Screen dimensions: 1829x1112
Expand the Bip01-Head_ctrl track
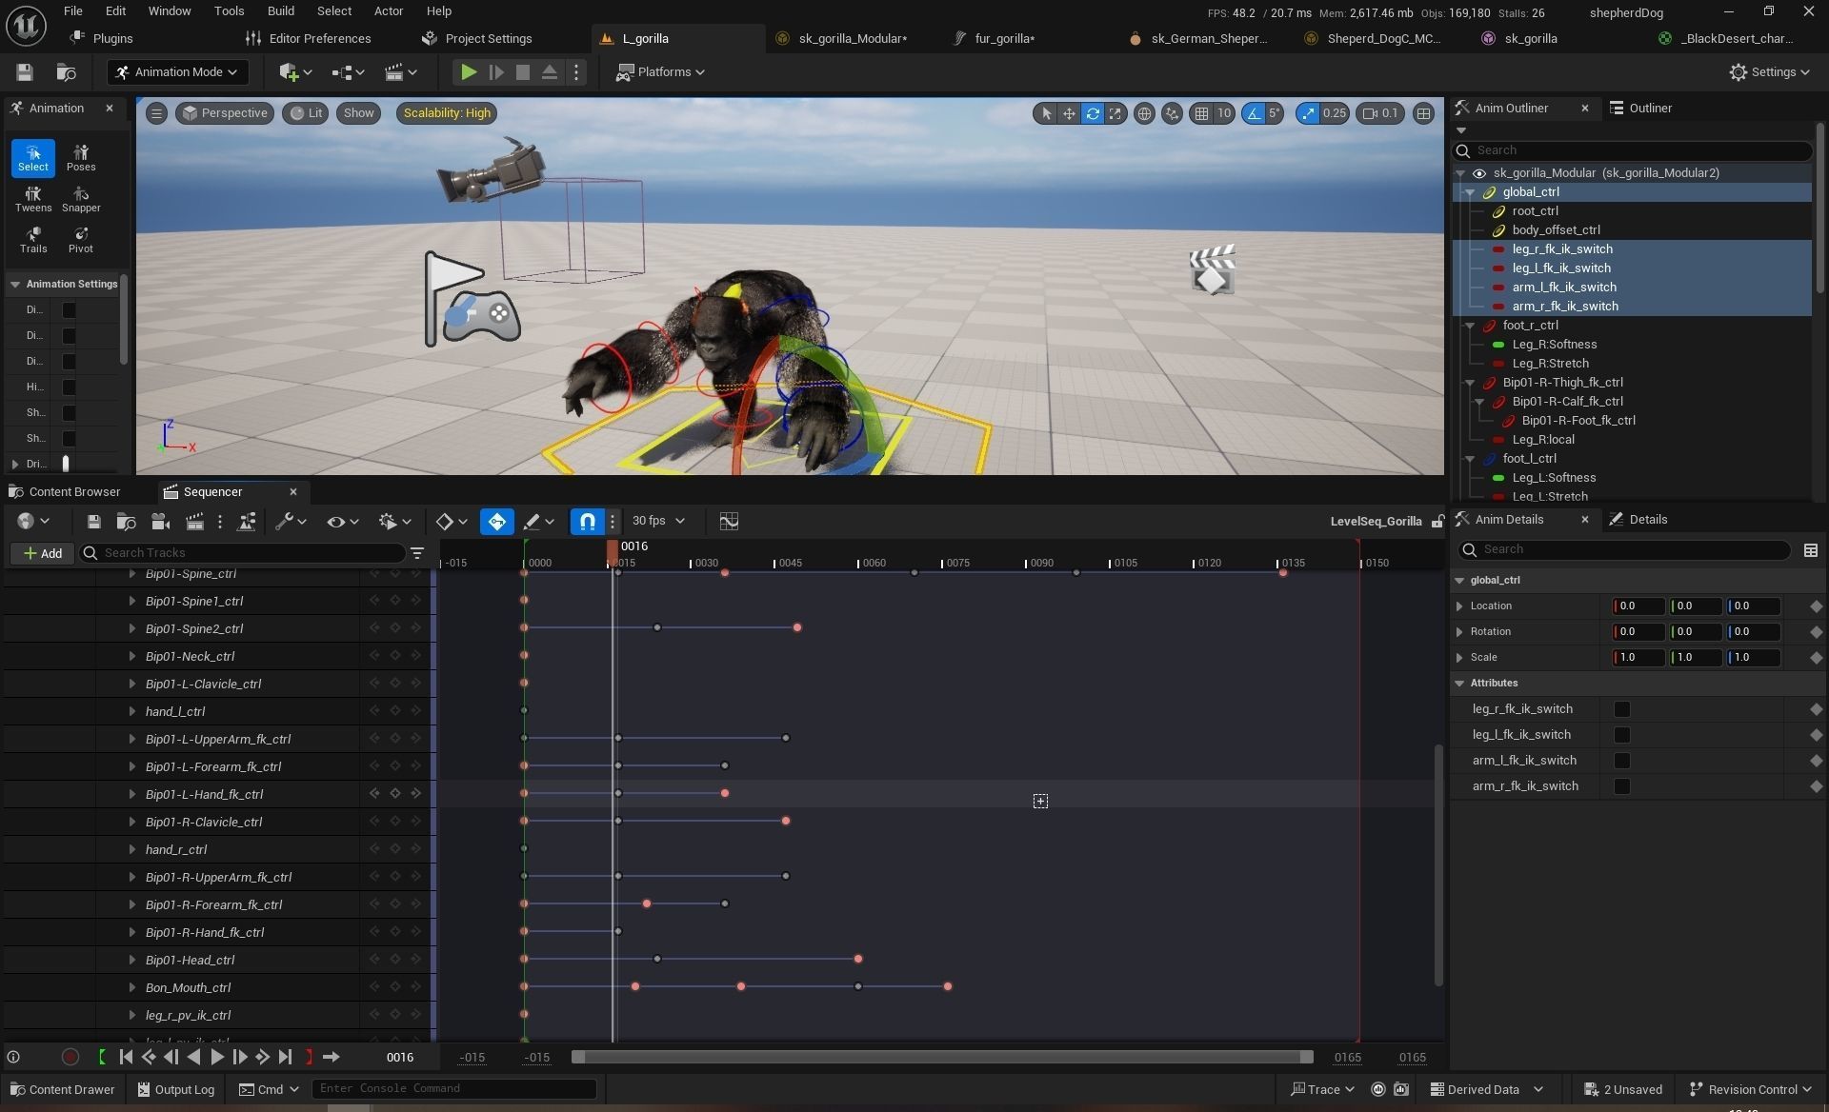(131, 960)
